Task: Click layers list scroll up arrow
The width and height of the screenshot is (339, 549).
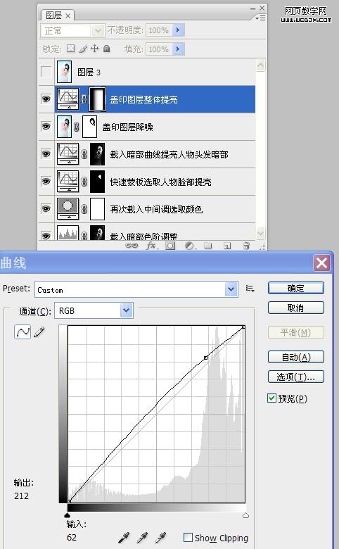Action: pos(261,65)
